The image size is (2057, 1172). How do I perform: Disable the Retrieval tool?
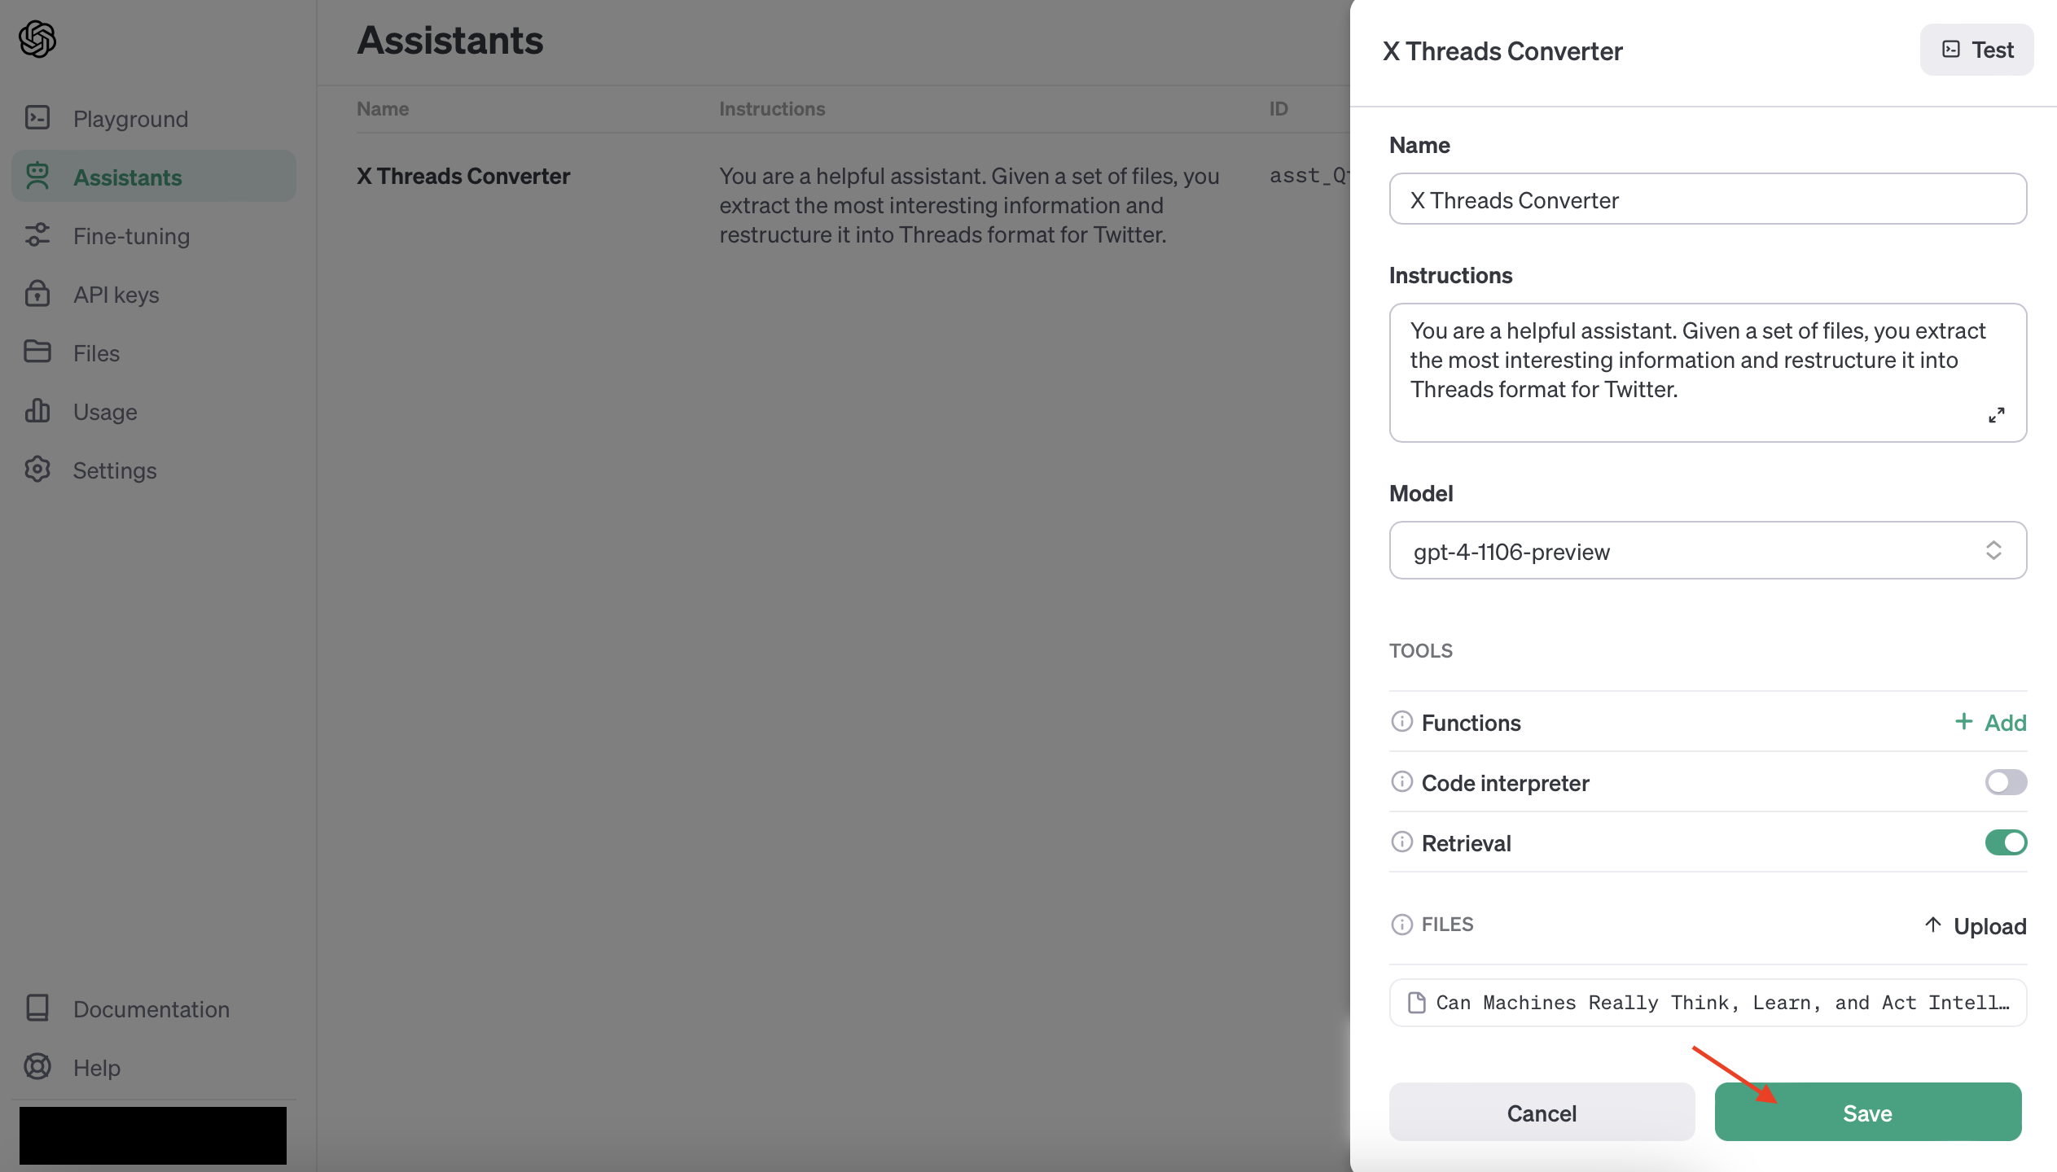(x=2007, y=842)
